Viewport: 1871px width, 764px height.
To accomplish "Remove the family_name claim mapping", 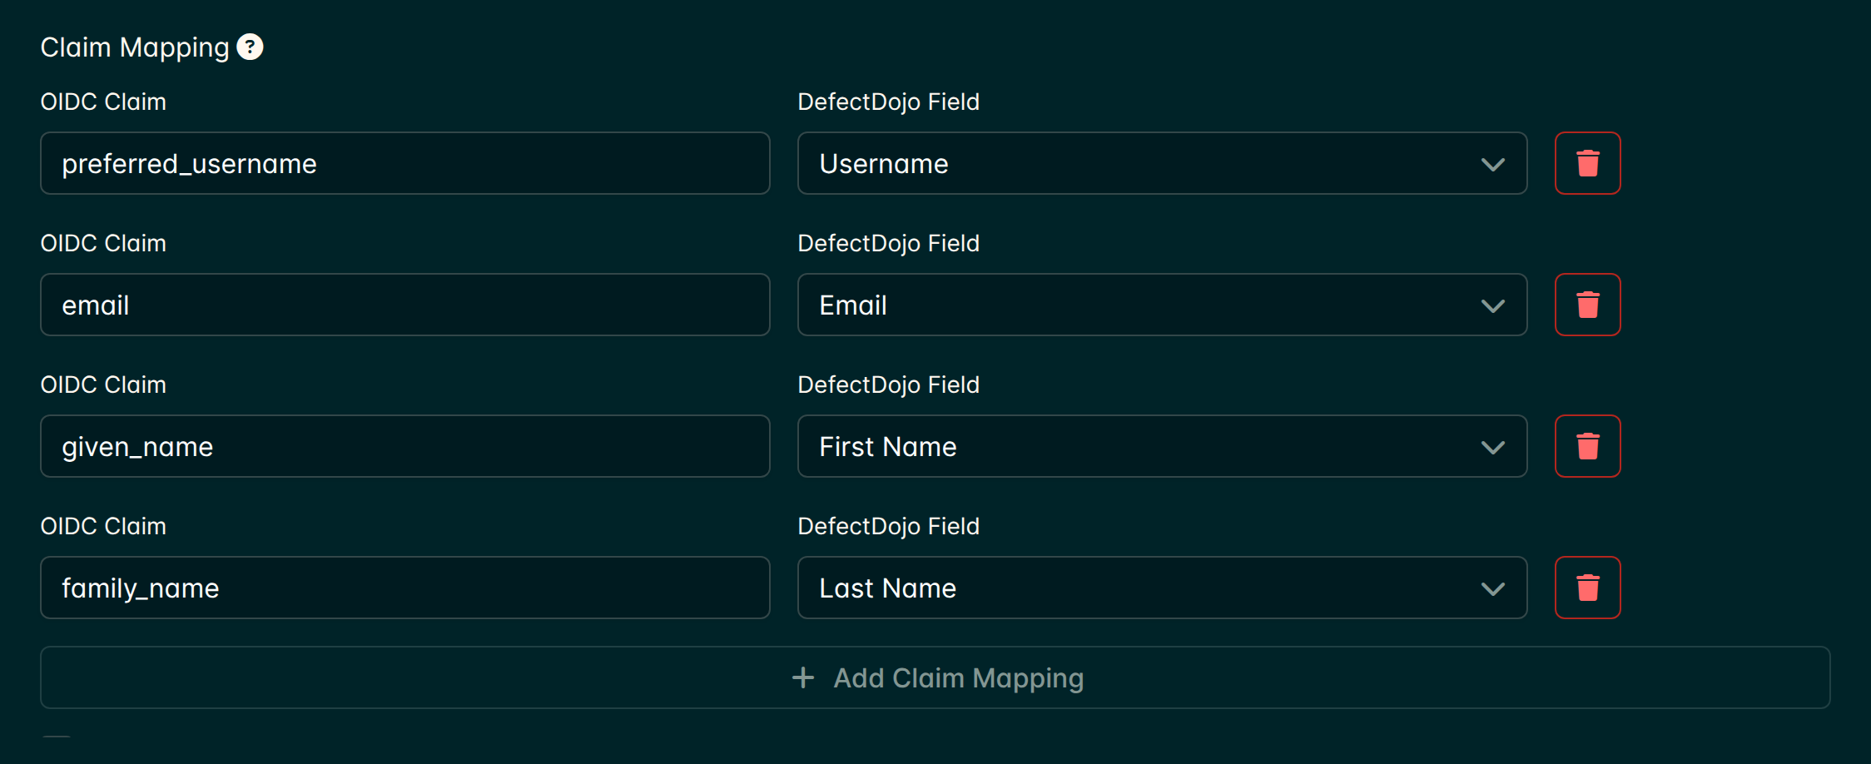I will pos(1587,588).
